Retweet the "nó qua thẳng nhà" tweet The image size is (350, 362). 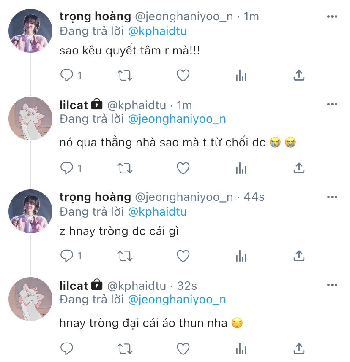tap(124, 168)
